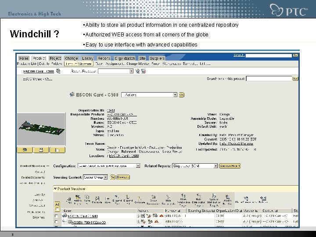Viewport: 316px width, 237px height.
Task: Click third yellow button under the thumbnail
Action: (57, 150)
